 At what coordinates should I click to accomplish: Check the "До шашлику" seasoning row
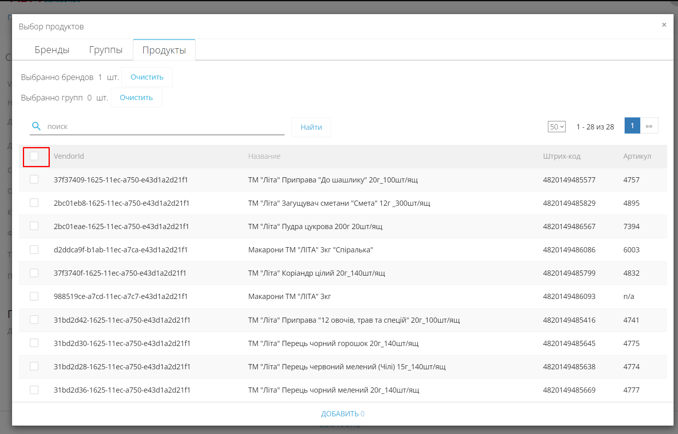point(34,179)
